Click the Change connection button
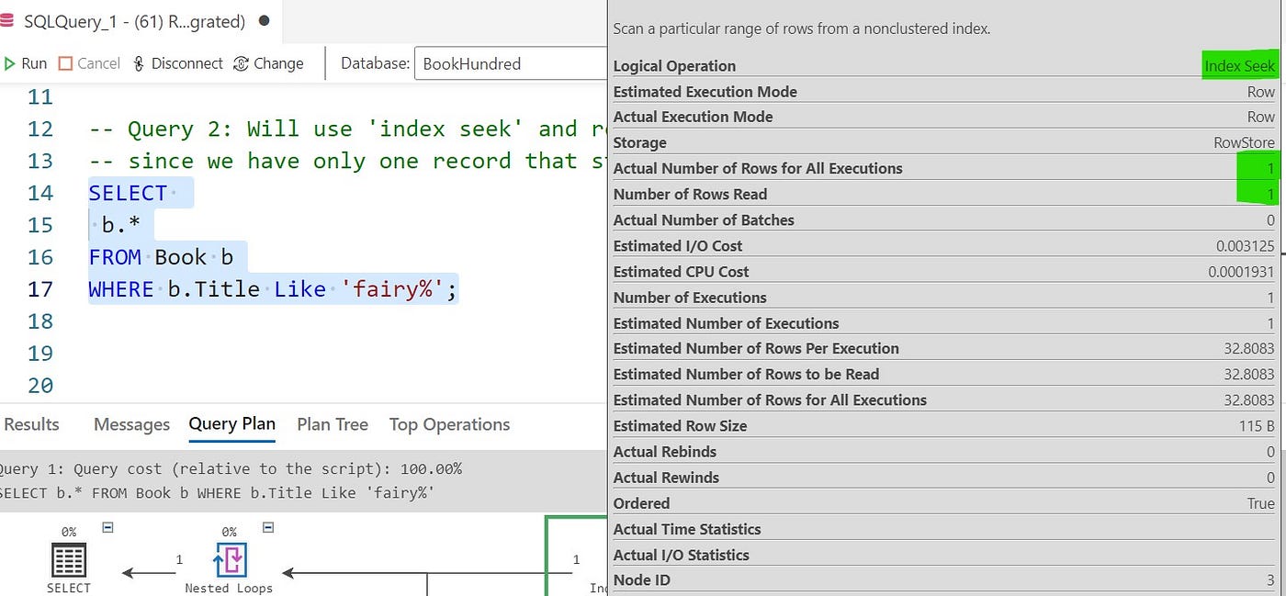Viewport: 1286px width, 596px height. pyautogui.click(x=268, y=63)
